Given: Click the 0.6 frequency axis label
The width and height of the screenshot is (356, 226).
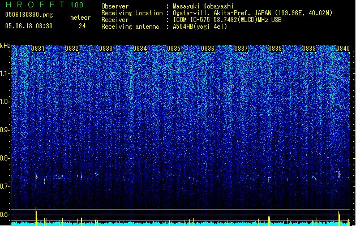Looking at the screenshot, I should pos(4,215).
